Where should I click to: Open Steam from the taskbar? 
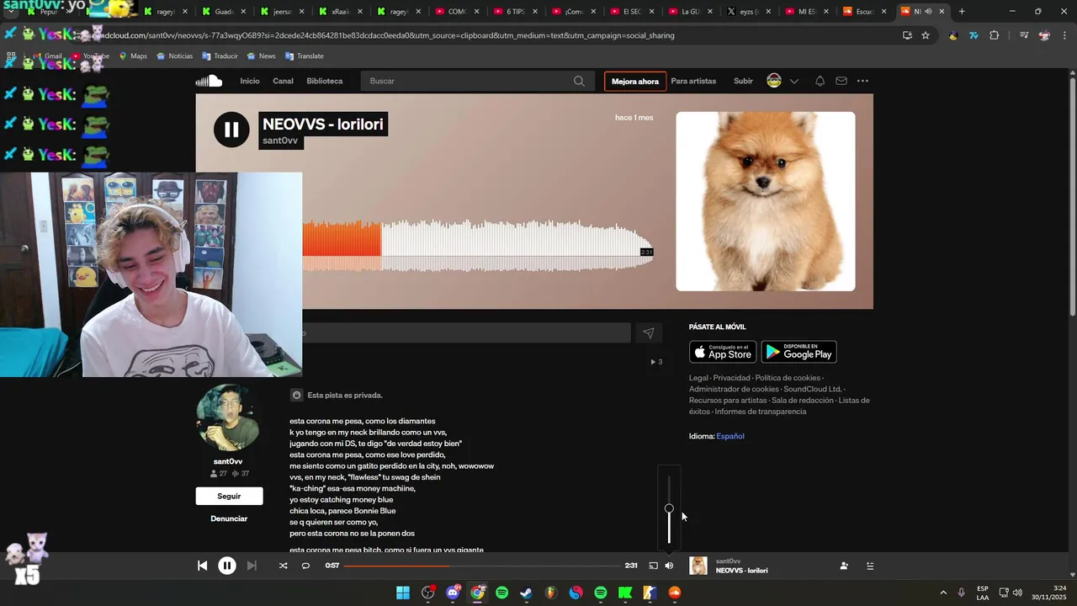click(x=527, y=593)
